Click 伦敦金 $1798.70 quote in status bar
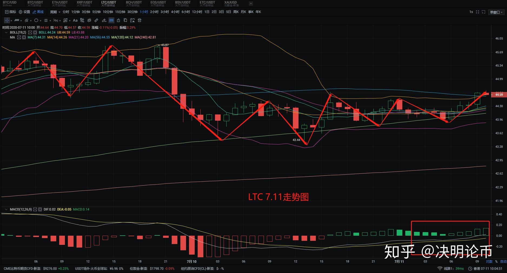 pos(152,269)
